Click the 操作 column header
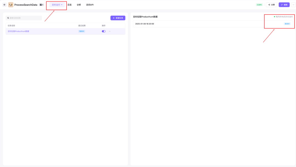Screen dimensions: 296x167 click(x=104, y=26)
